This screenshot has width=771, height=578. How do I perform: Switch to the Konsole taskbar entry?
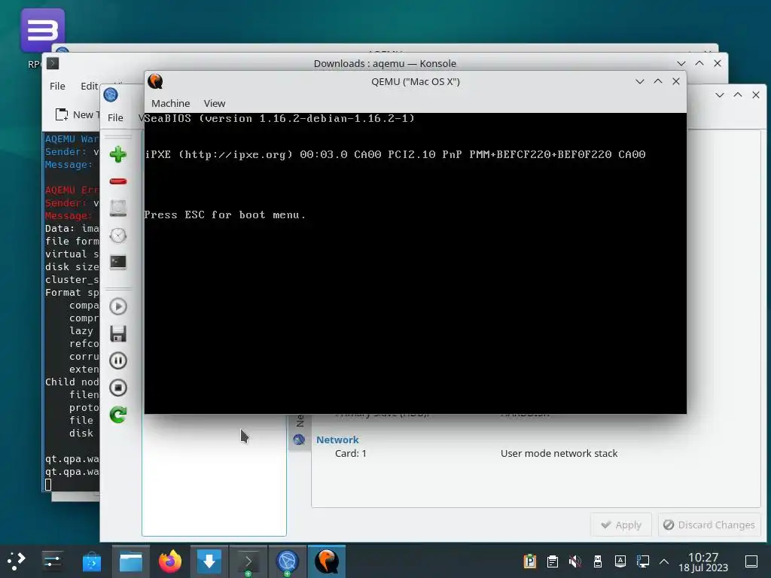tap(248, 561)
